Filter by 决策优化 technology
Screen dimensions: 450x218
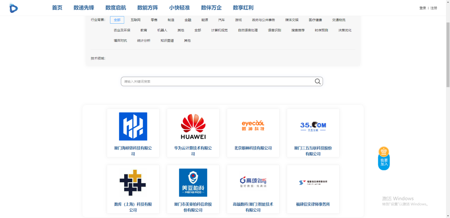pos(345,30)
